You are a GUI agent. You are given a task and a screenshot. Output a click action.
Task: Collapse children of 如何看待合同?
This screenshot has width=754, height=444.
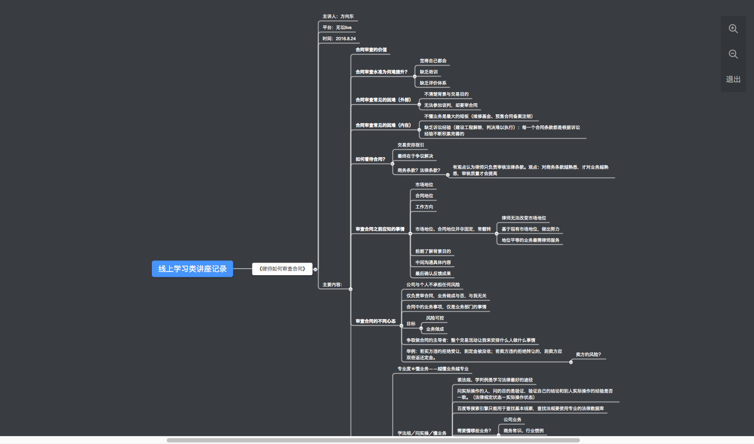(392, 164)
